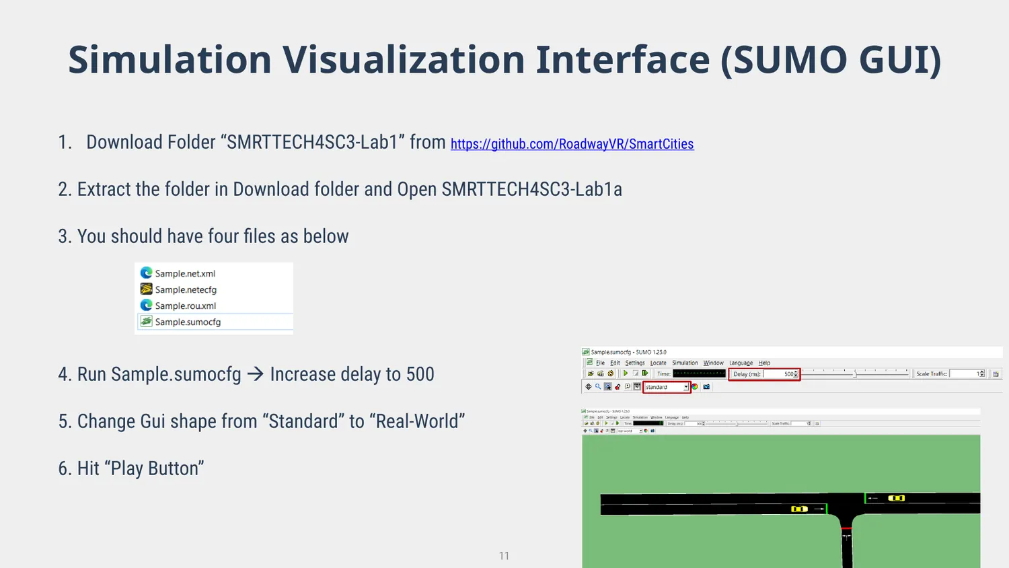Click the SUMO icon beside Sample.sumocfg

click(146, 321)
